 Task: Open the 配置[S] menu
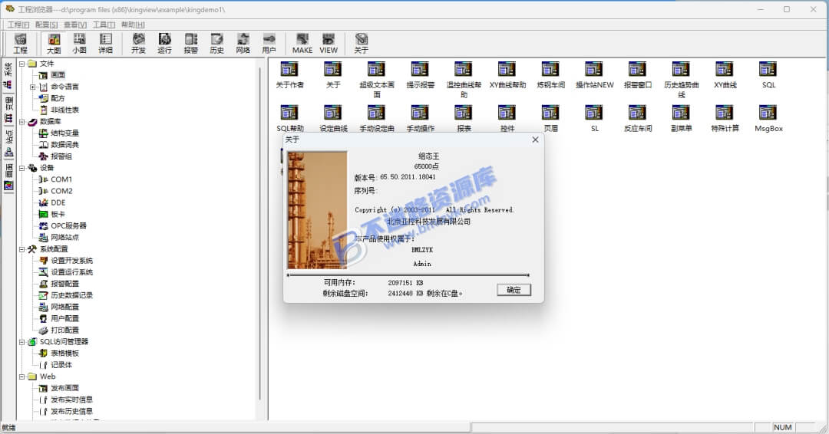[x=47, y=25]
